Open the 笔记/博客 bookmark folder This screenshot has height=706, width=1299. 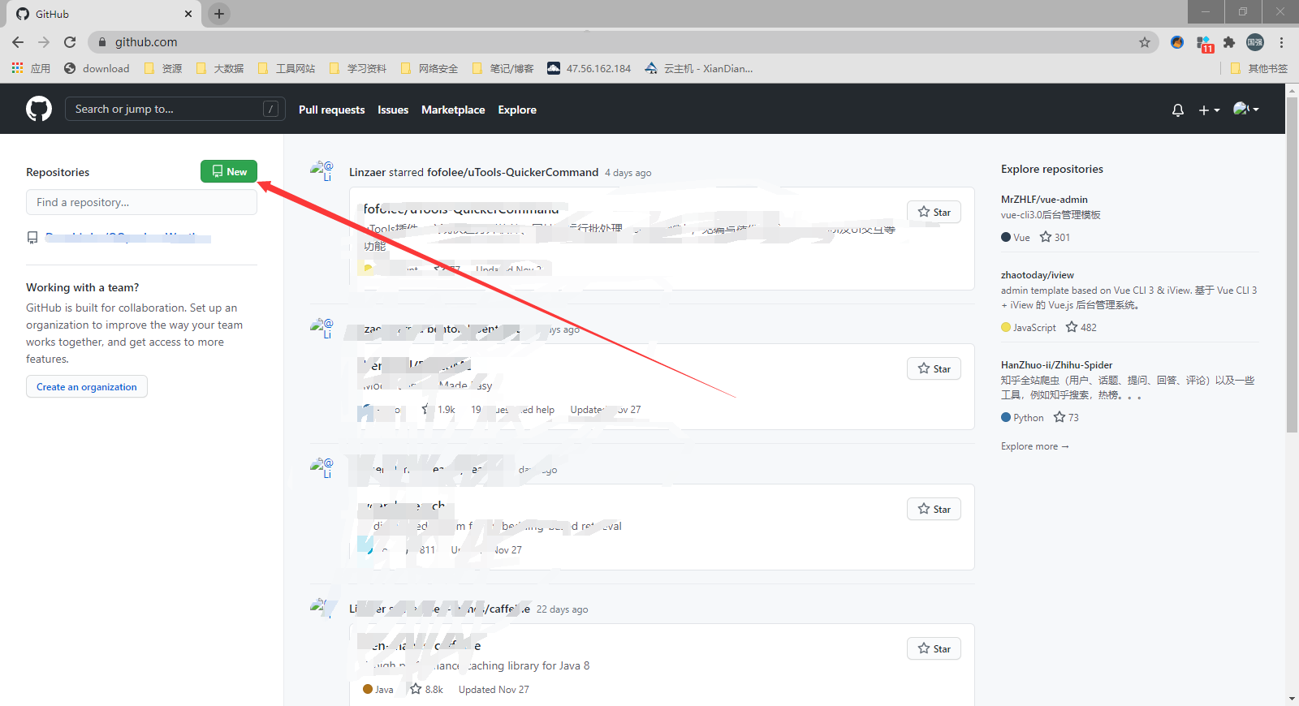(503, 68)
